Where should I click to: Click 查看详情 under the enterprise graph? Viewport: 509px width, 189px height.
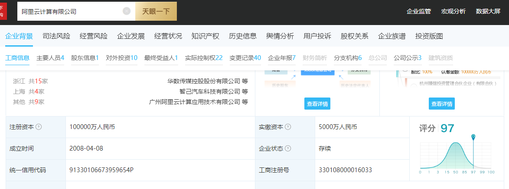(x=317, y=104)
